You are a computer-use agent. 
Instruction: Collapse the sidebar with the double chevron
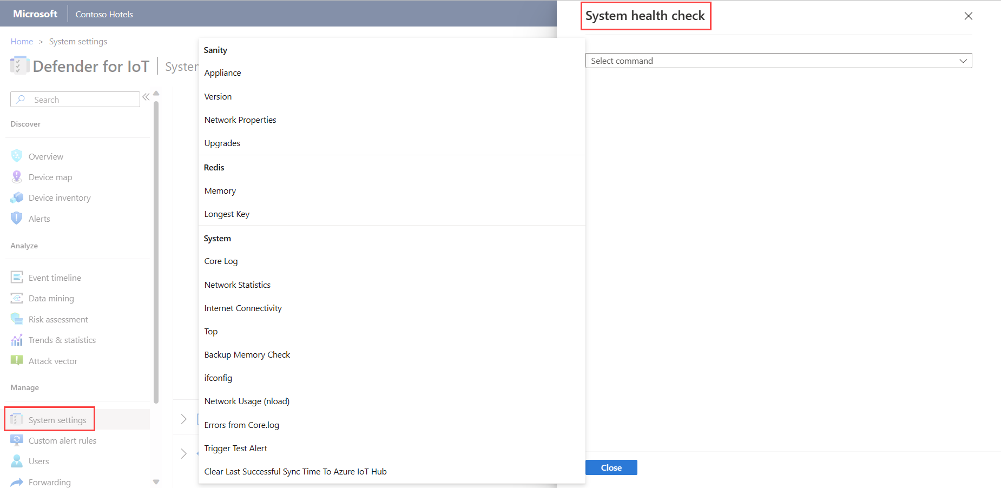pos(145,96)
